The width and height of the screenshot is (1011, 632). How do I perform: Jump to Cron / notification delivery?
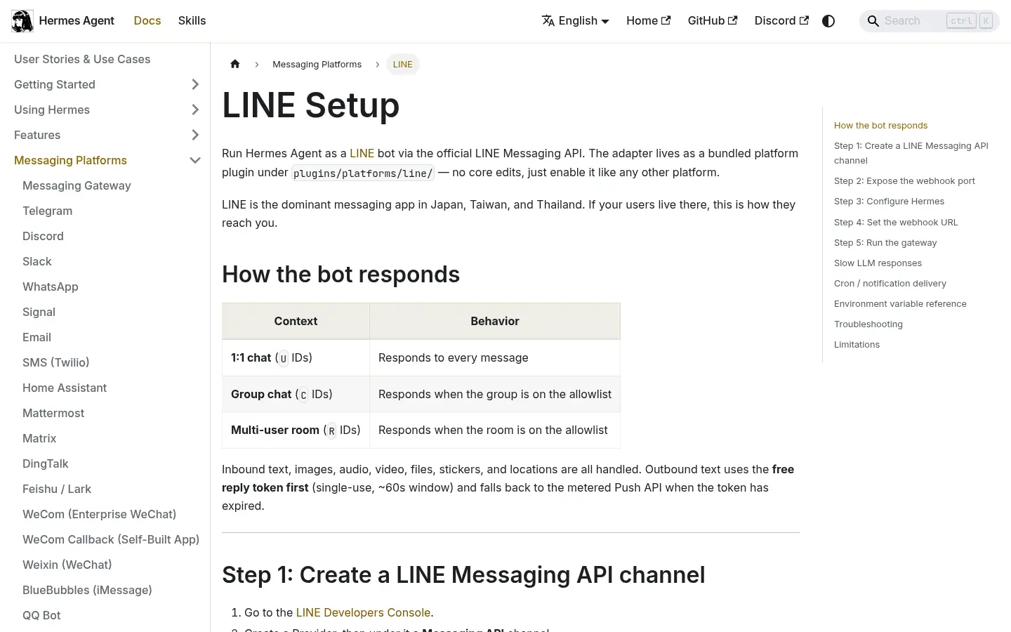point(890,283)
